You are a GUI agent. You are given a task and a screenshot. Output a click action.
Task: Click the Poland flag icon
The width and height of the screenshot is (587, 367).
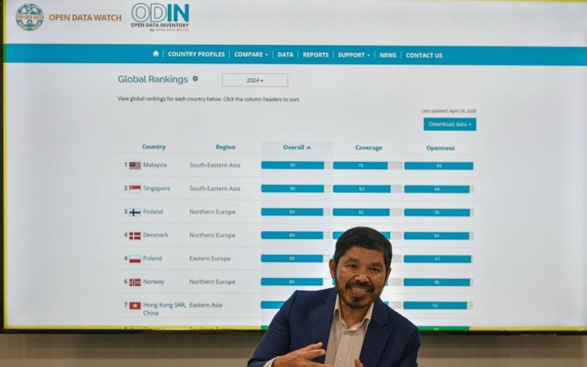tap(135, 259)
